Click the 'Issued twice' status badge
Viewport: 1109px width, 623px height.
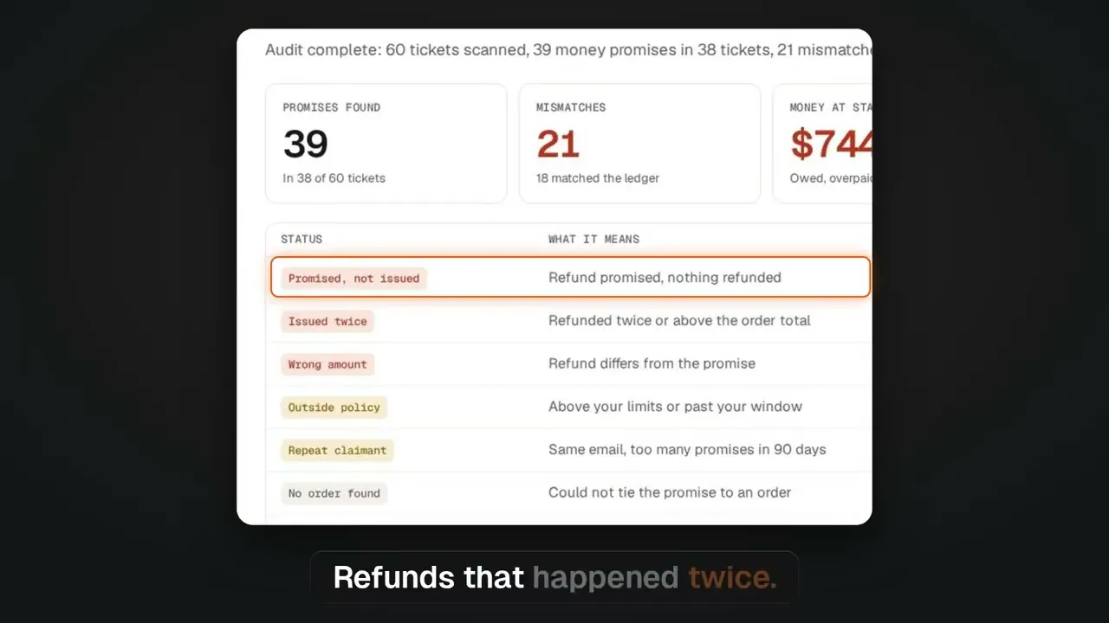pyautogui.click(x=328, y=321)
